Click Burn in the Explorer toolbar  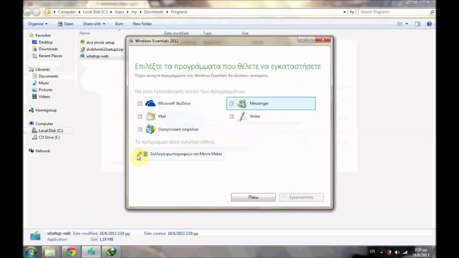(119, 24)
